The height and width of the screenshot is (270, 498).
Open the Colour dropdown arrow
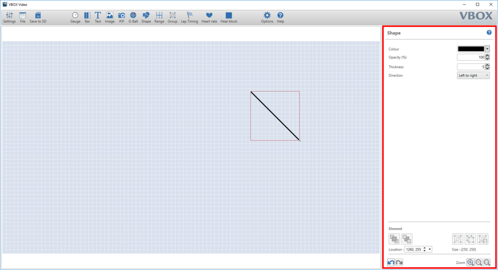pyautogui.click(x=487, y=49)
